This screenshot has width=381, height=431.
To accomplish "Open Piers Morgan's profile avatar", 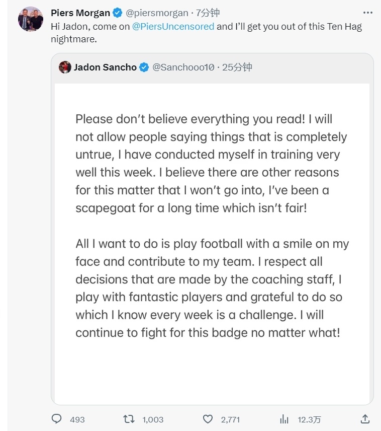I will (x=31, y=20).
